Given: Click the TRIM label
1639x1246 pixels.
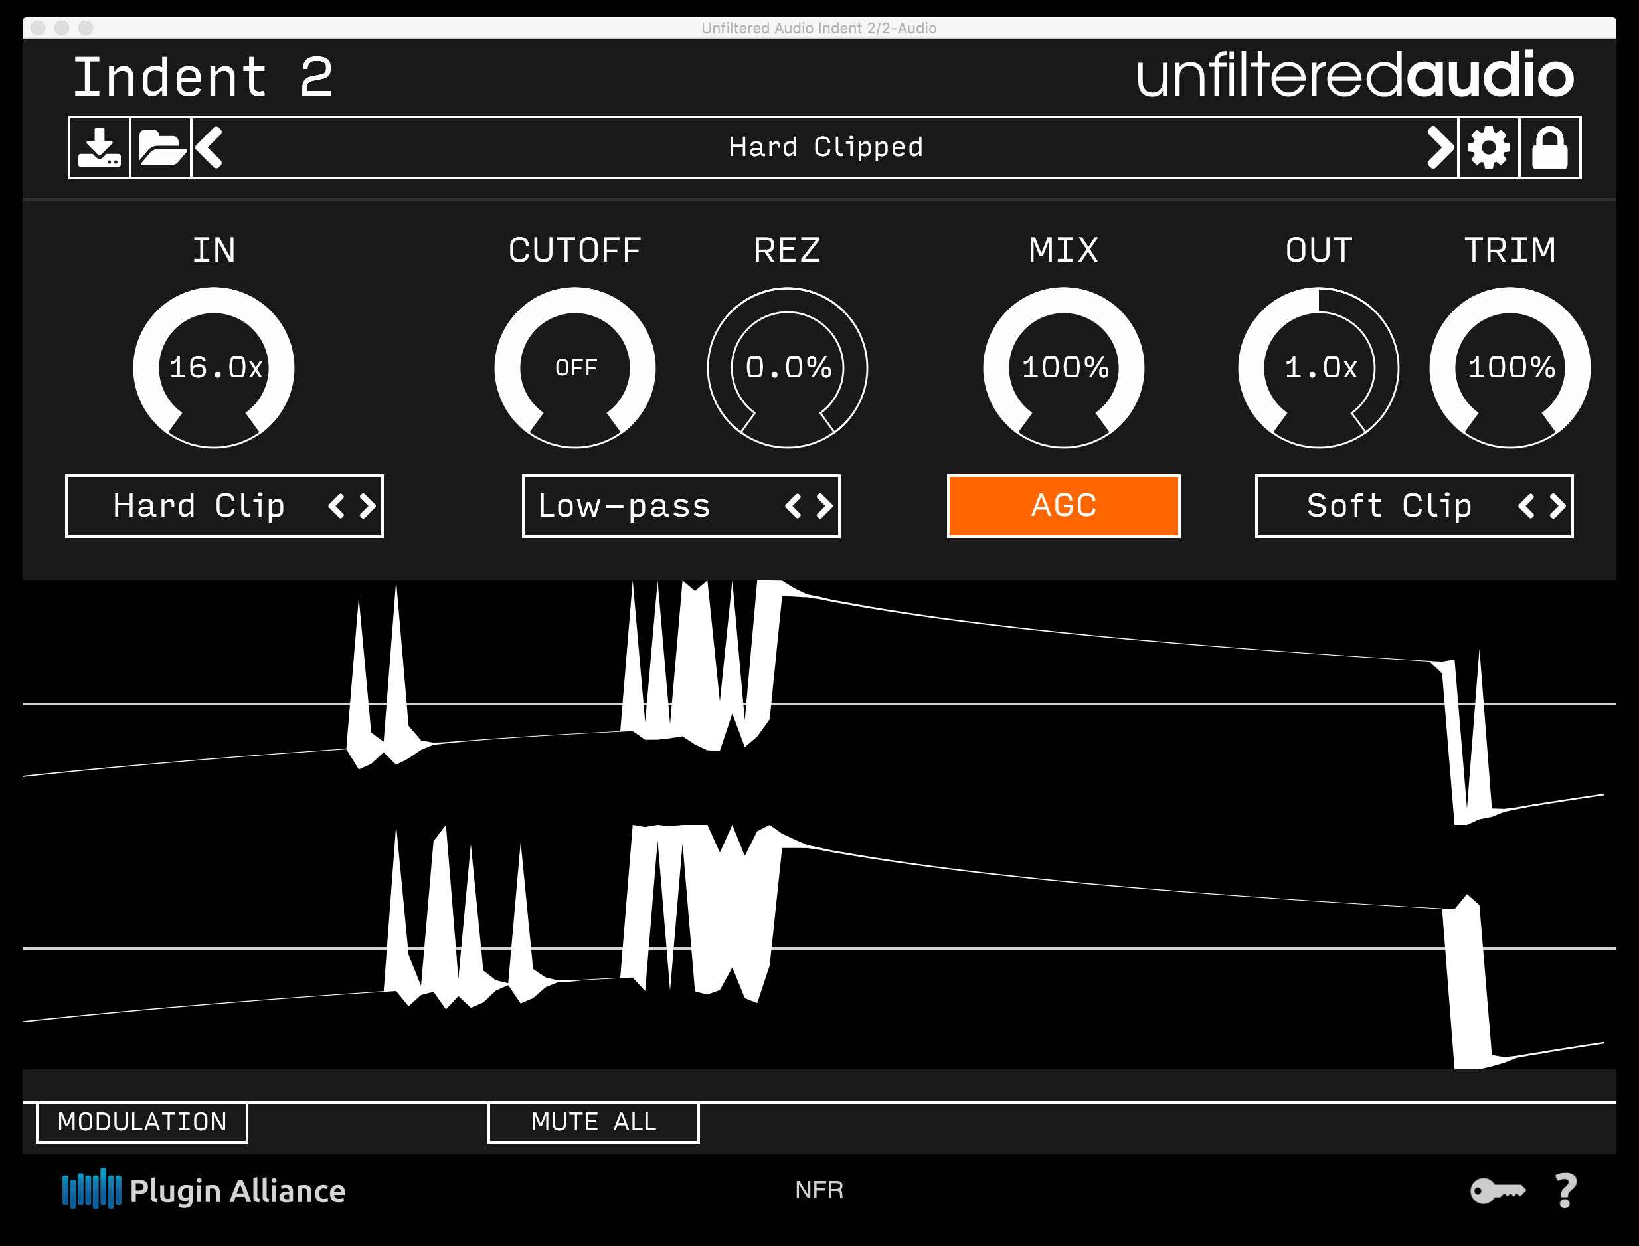Looking at the screenshot, I should click(1510, 250).
